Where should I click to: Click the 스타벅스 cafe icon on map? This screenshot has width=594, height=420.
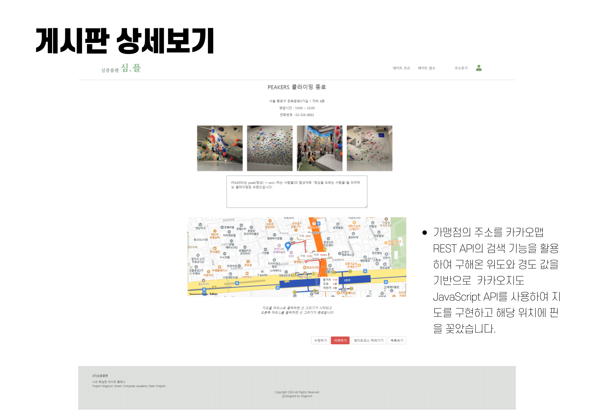point(247,274)
